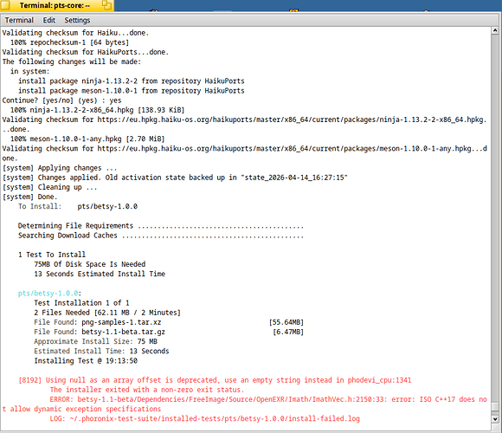Click '[system] Applying changes ...' line

tap(60, 168)
